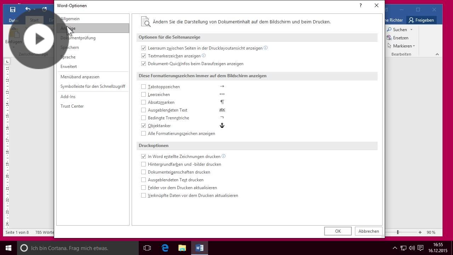Click the Undo arrow icon

tap(28, 10)
